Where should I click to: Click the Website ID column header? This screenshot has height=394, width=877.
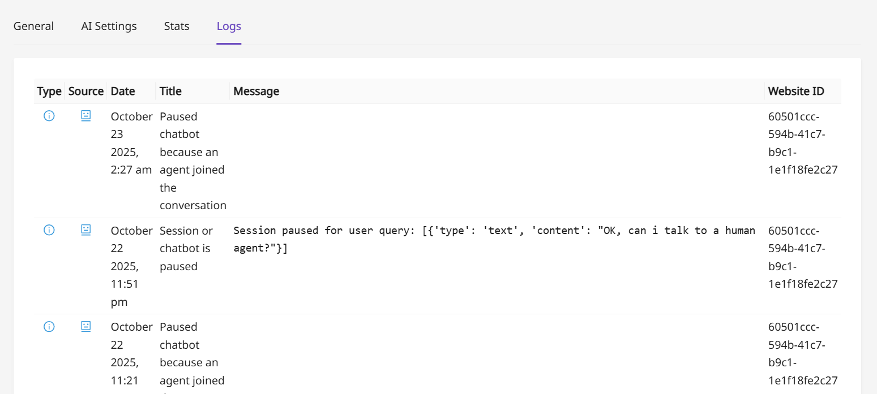(796, 91)
